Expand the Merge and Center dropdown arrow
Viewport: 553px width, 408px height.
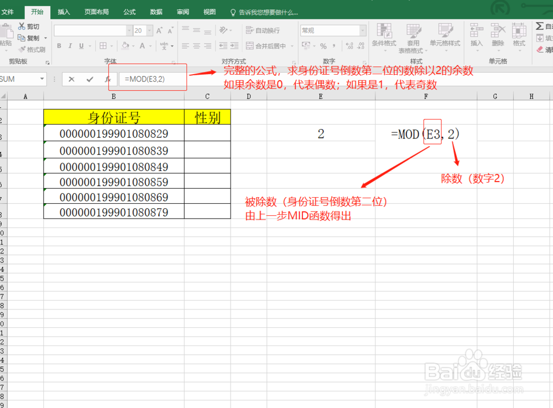tap(292, 46)
